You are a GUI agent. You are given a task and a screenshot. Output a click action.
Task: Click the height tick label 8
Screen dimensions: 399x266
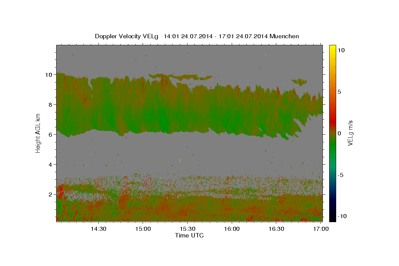51,104
